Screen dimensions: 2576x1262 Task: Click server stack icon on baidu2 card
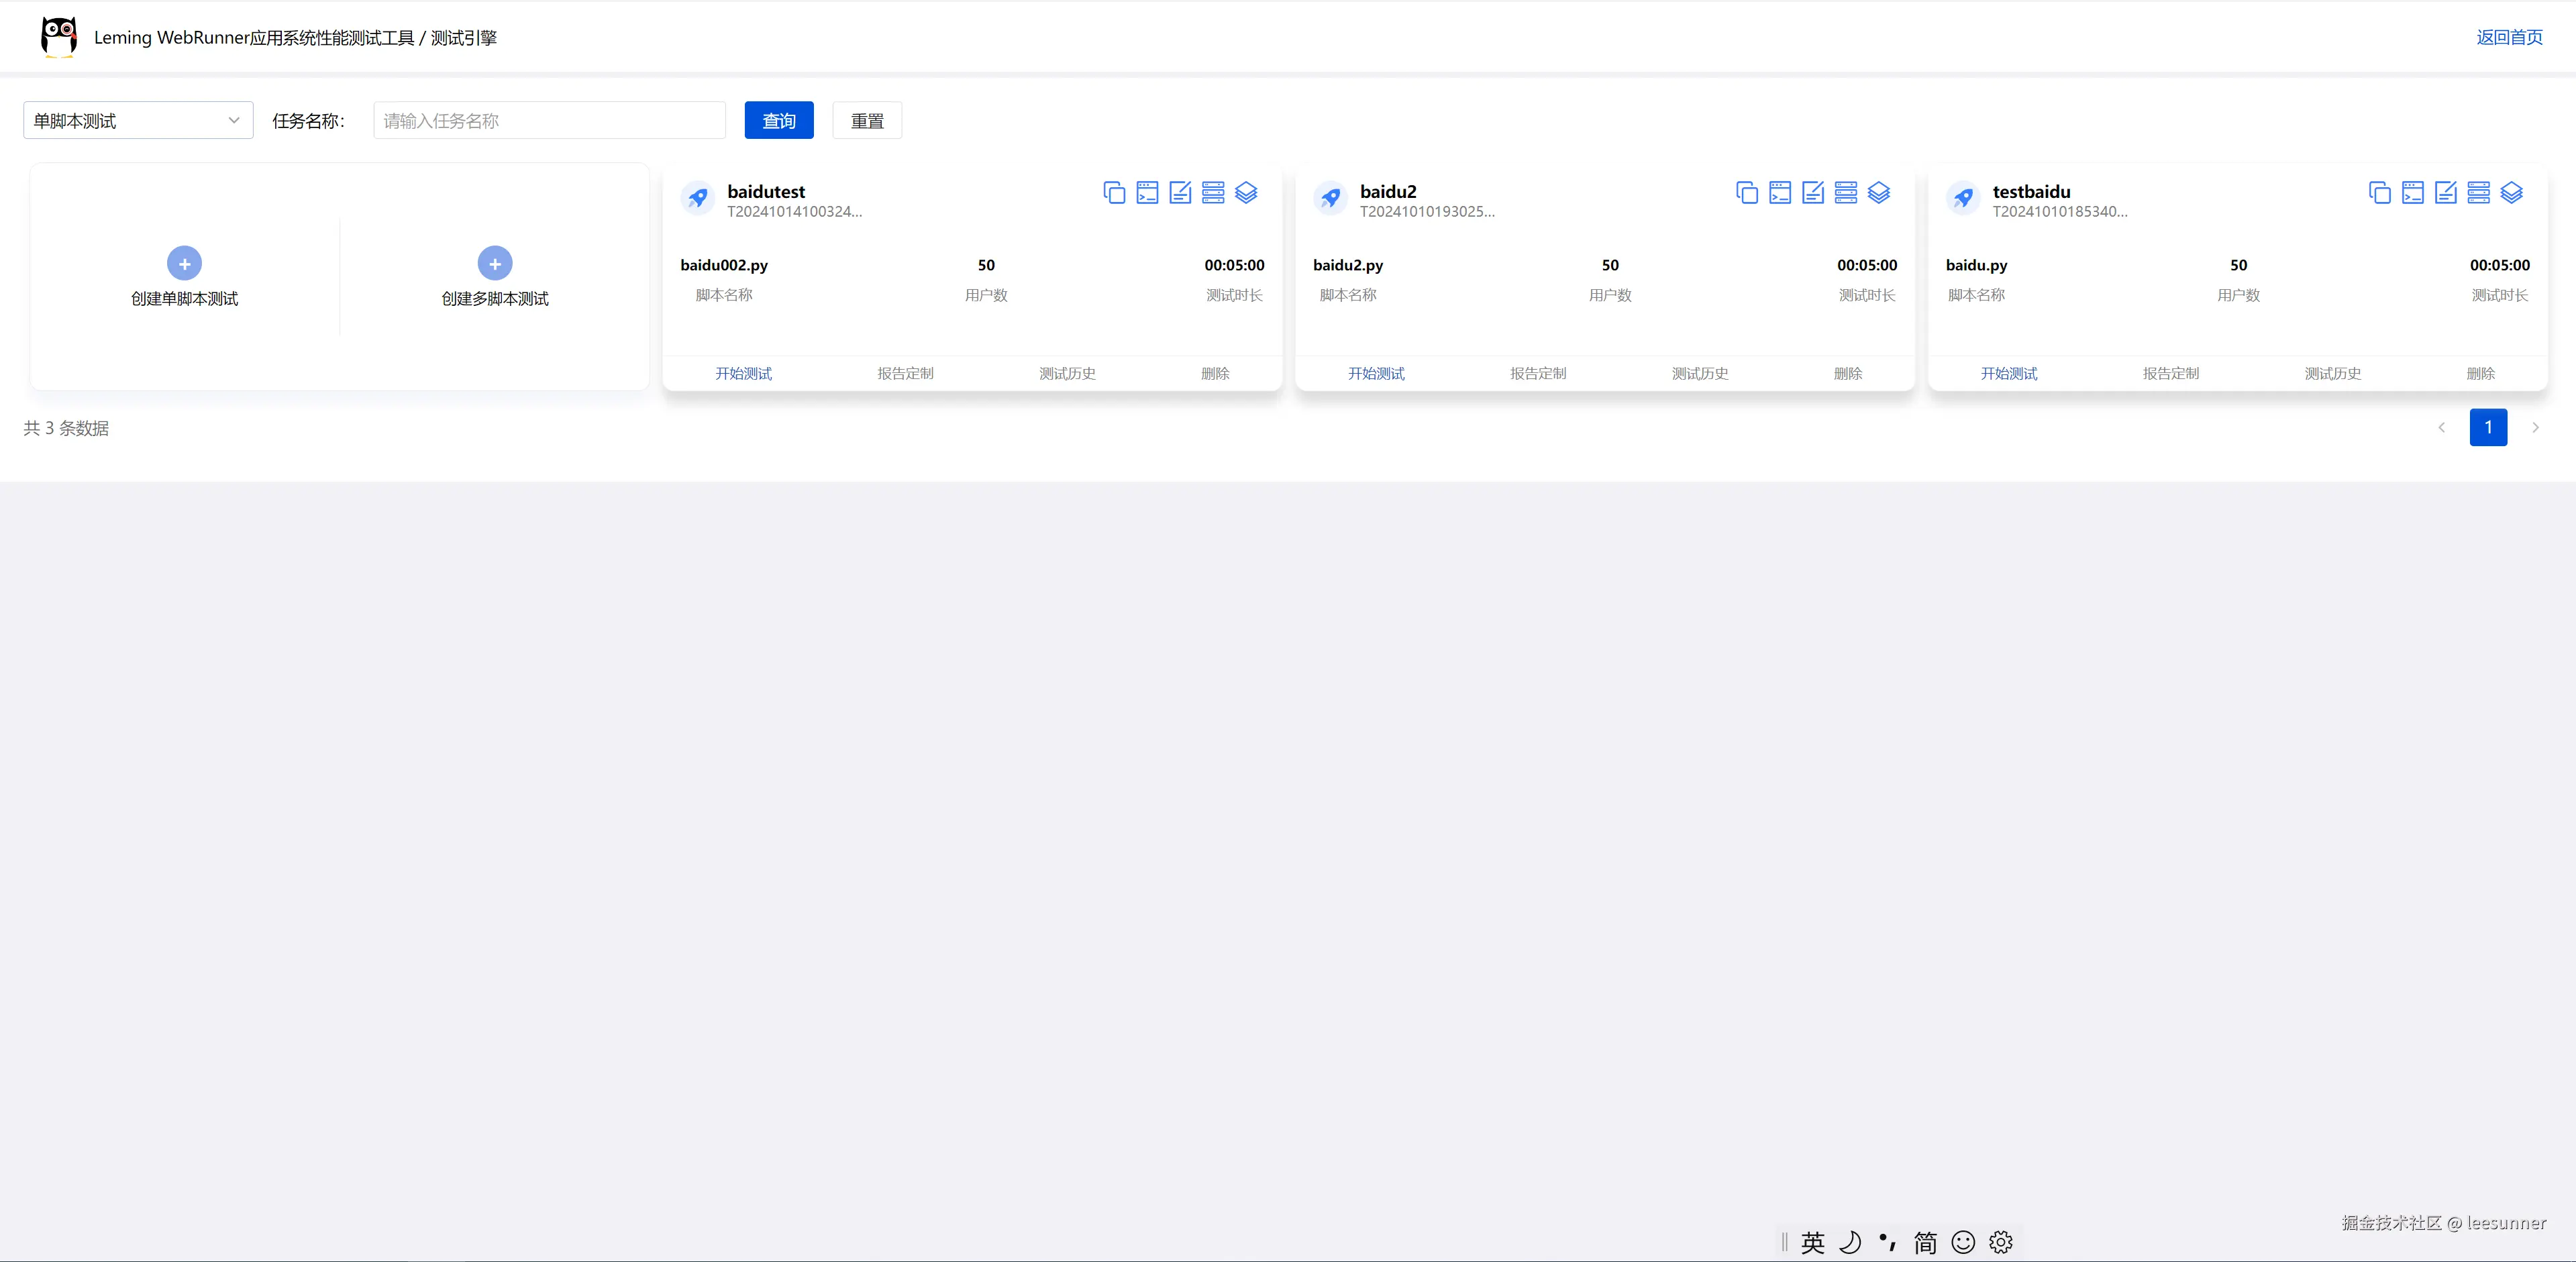1846,193
